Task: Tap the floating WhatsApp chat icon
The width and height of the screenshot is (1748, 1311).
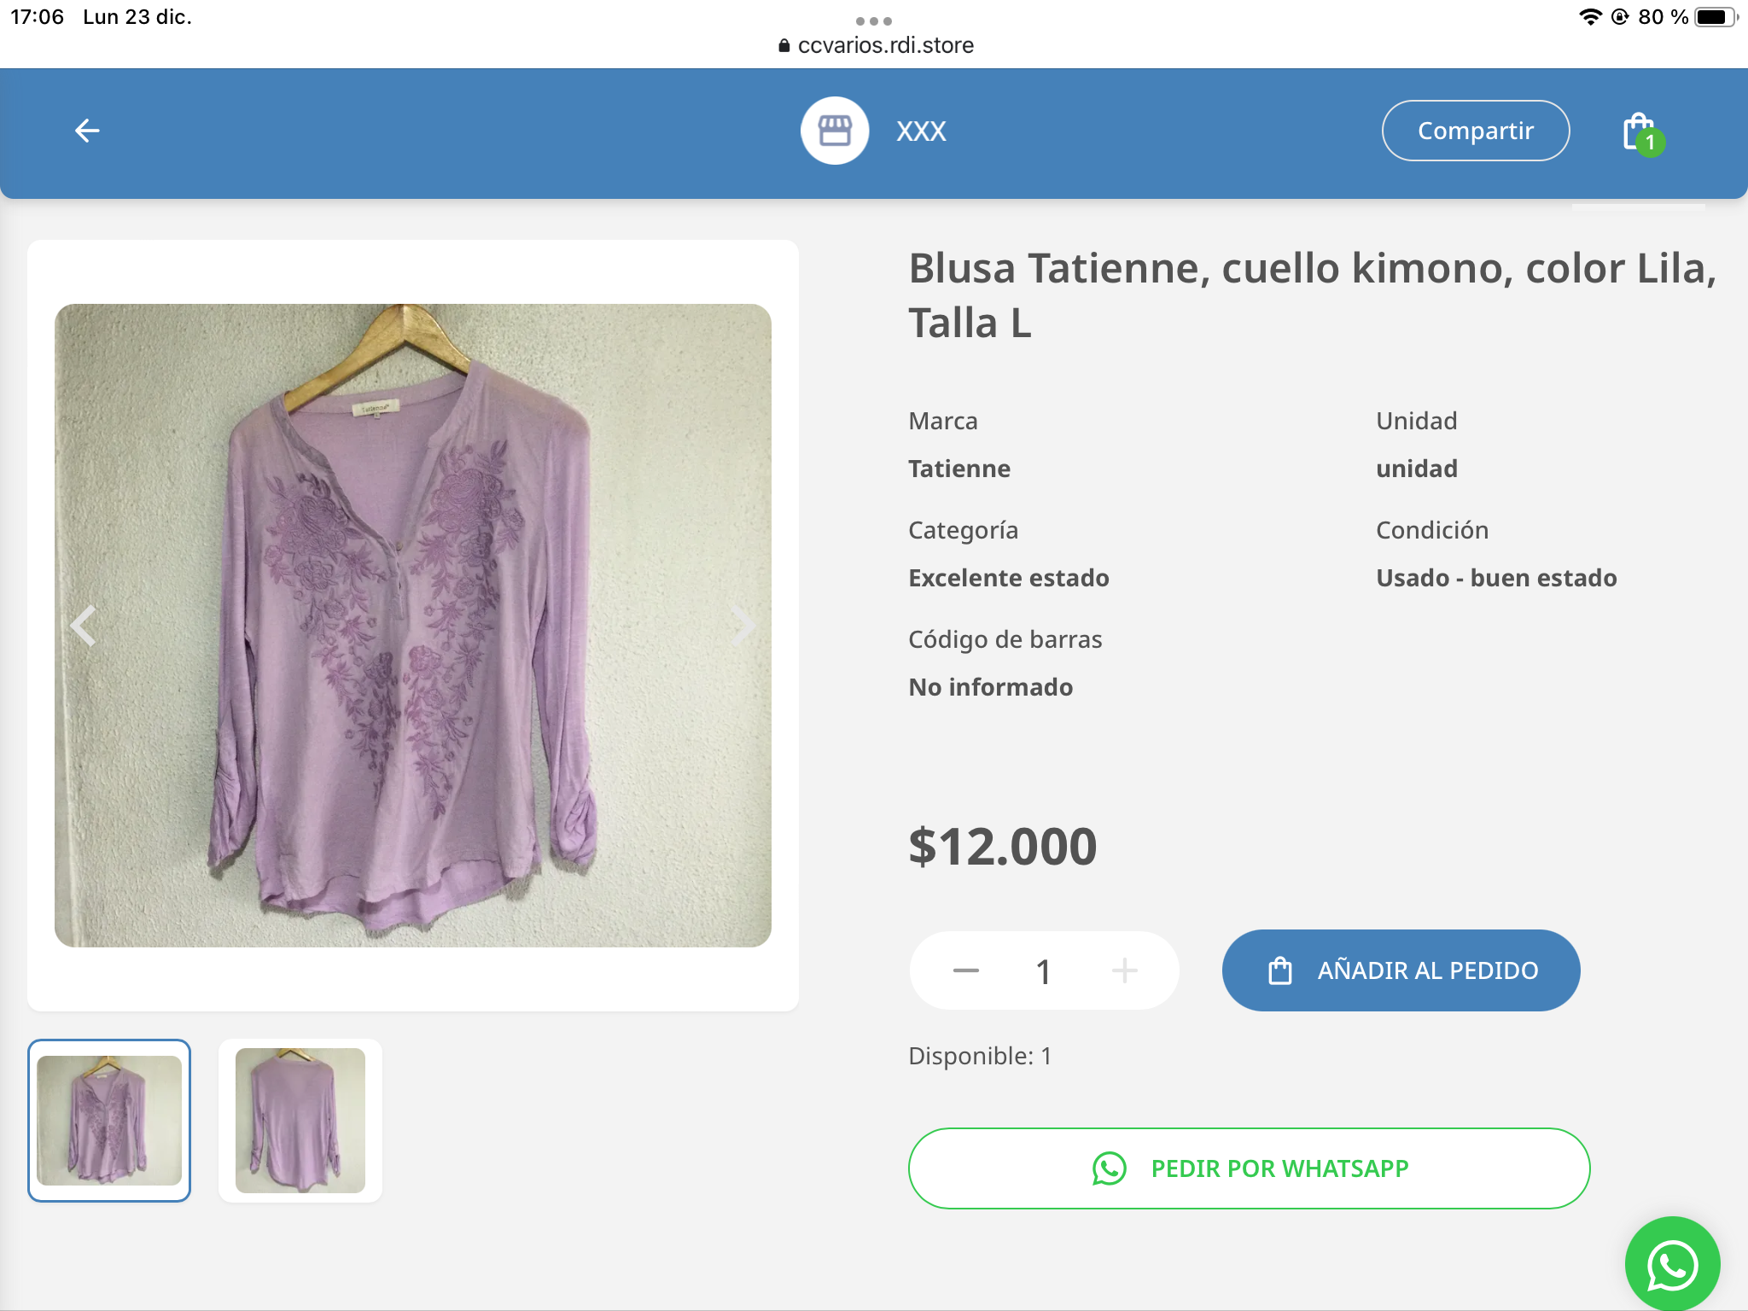Action: pyautogui.click(x=1672, y=1264)
